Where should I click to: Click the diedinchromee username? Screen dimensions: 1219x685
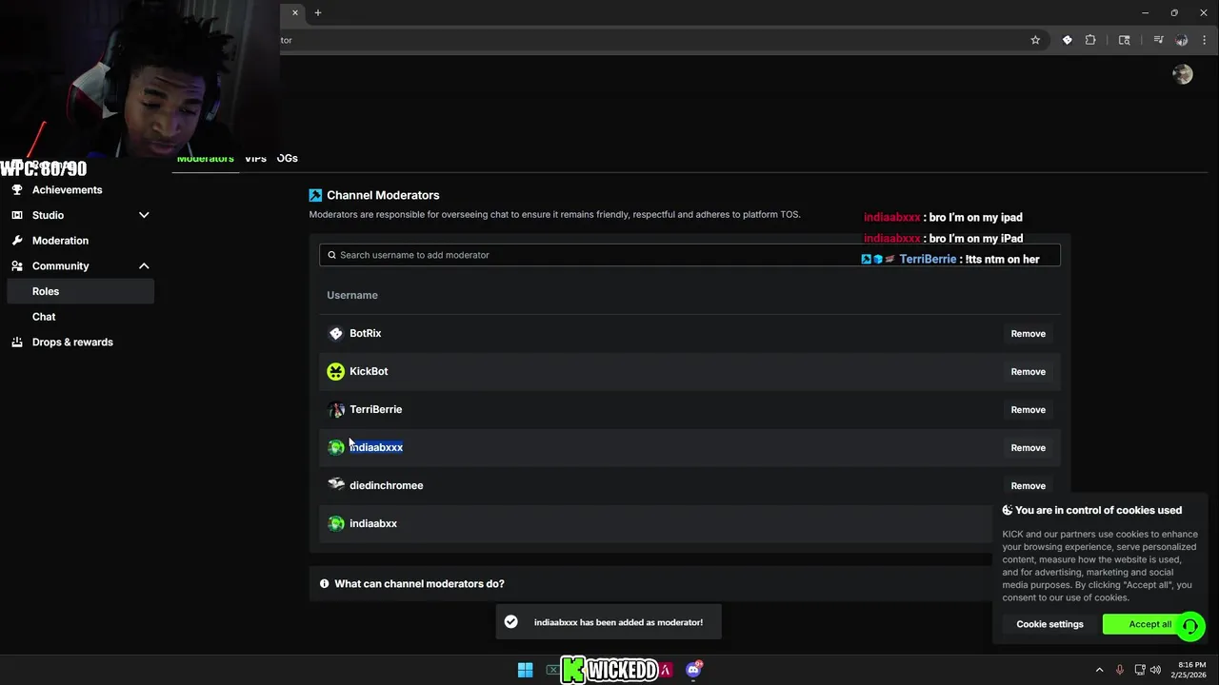tap(386, 485)
